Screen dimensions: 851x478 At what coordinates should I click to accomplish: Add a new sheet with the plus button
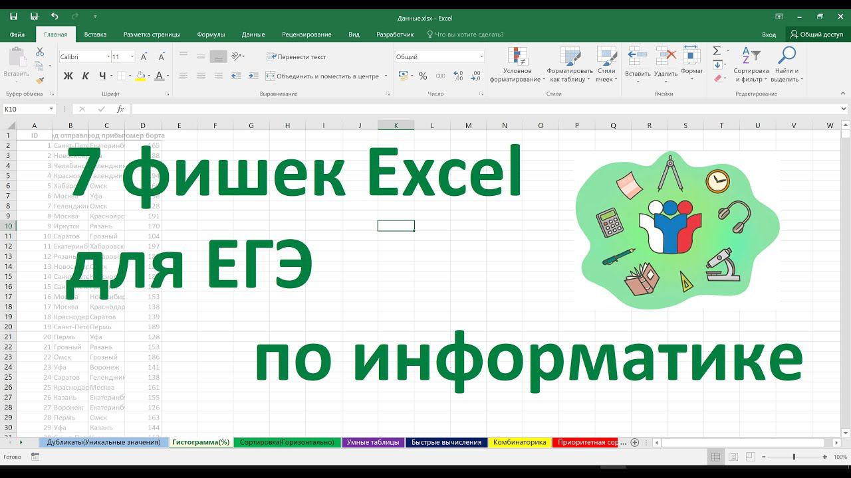635,442
